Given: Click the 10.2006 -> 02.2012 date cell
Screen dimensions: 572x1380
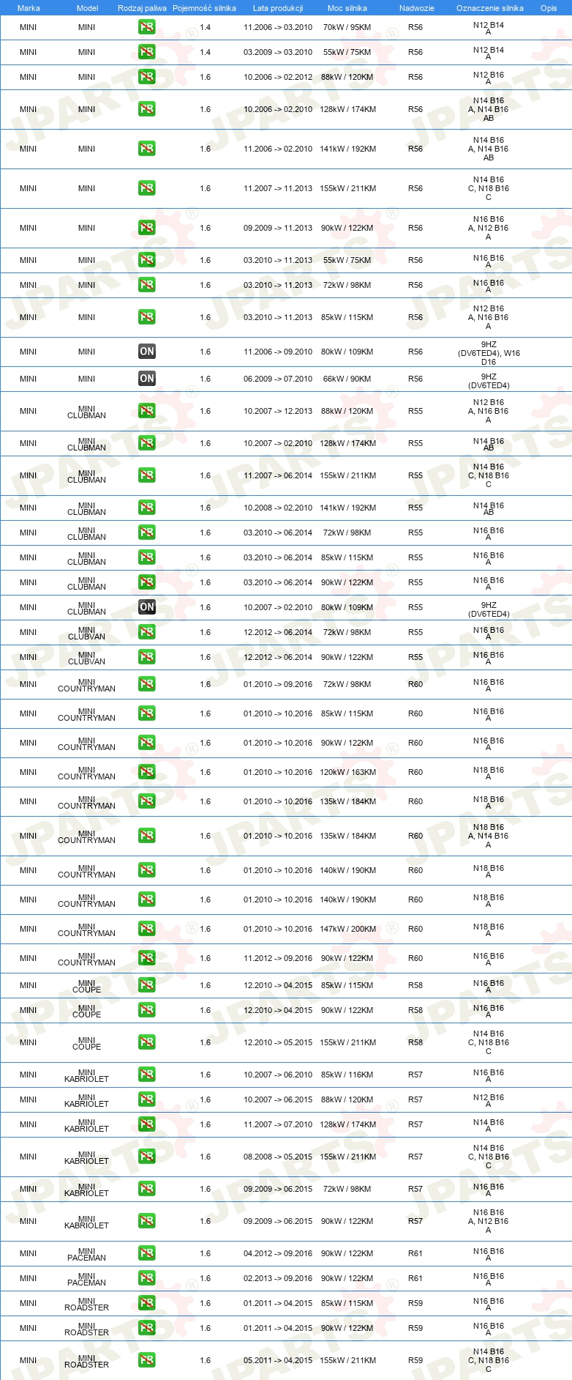Looking at the screenshot, I should tap(278, 77).
